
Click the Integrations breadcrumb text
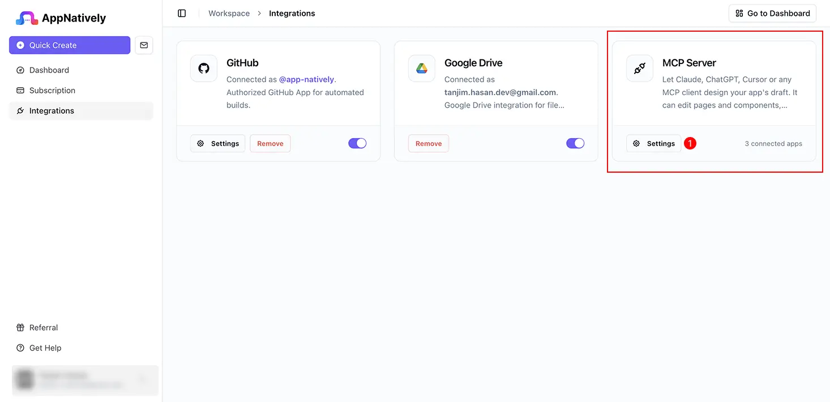292,13
